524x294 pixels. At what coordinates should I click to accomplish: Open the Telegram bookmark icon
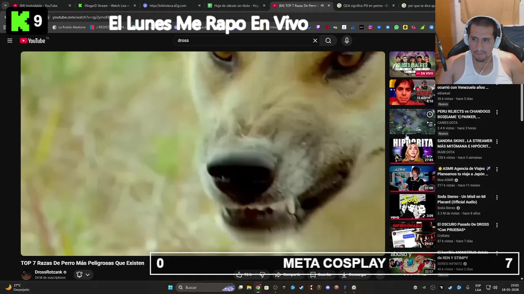coord(431,27)
